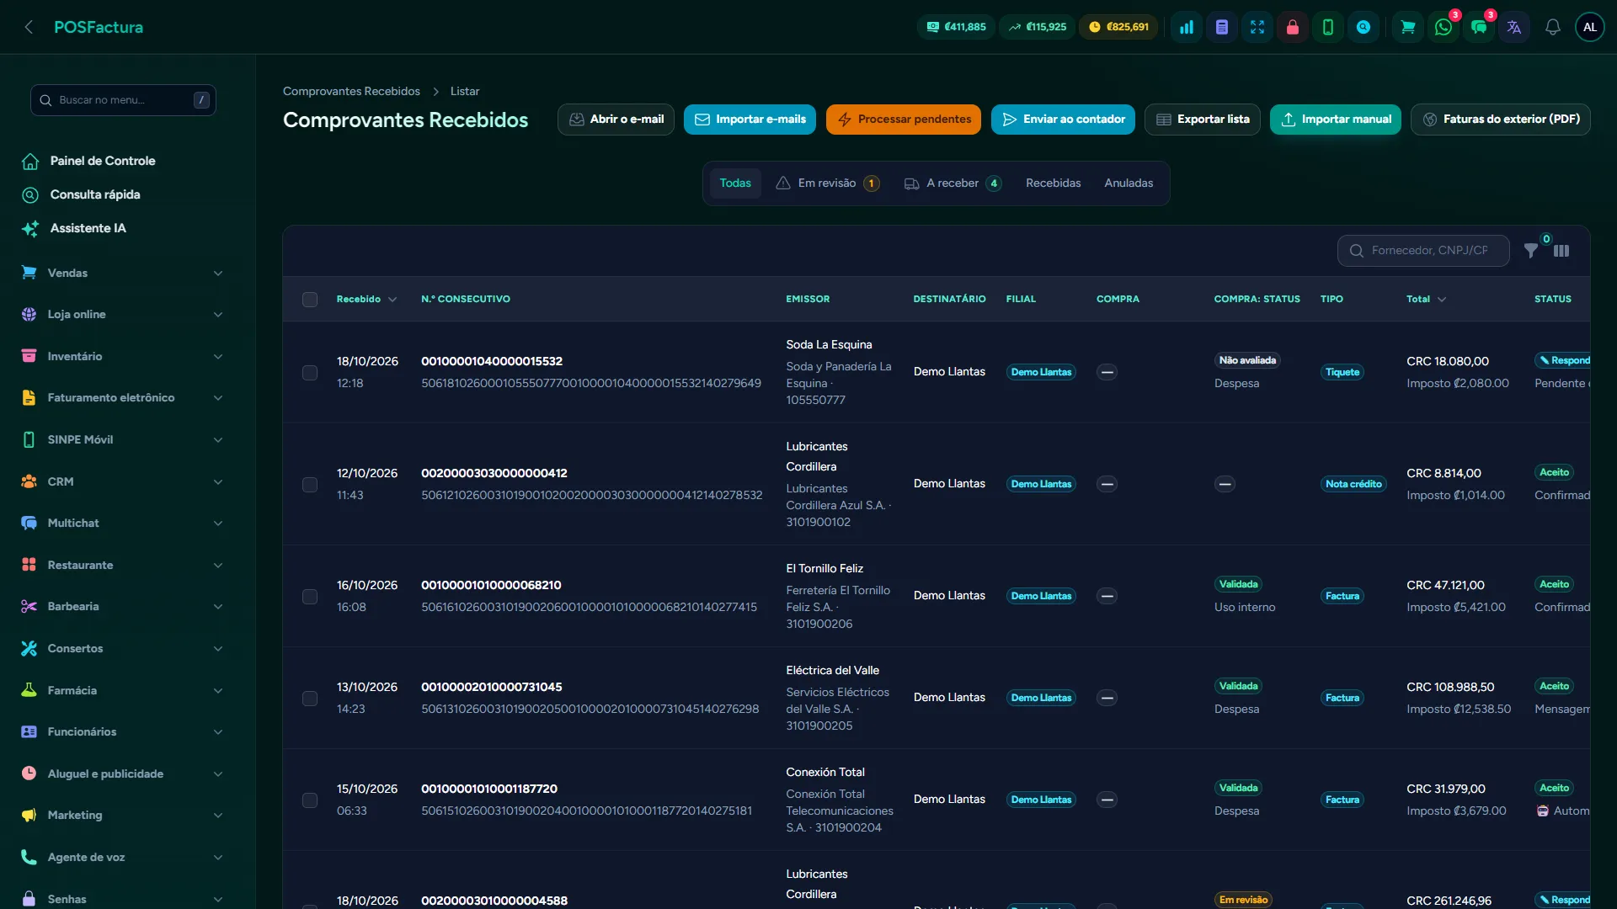Click Processar pendentes button
This screenshot has height=909, width=1617.
[x=904, y=120]
